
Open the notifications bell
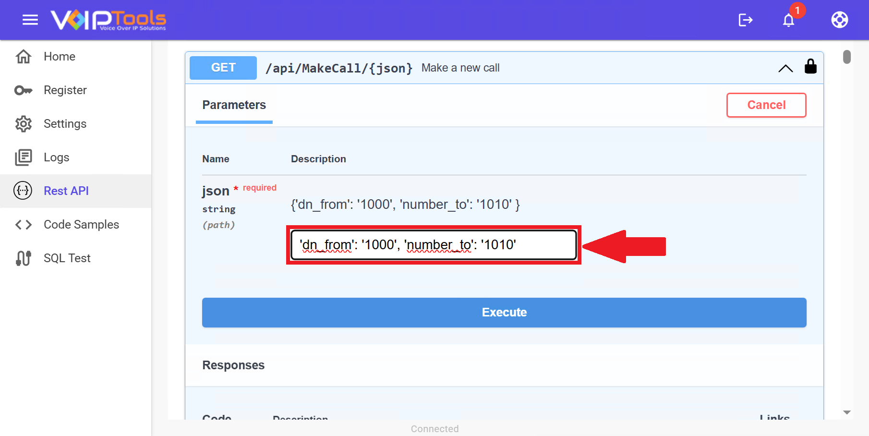pyautogui.click(x=788, y=20)
